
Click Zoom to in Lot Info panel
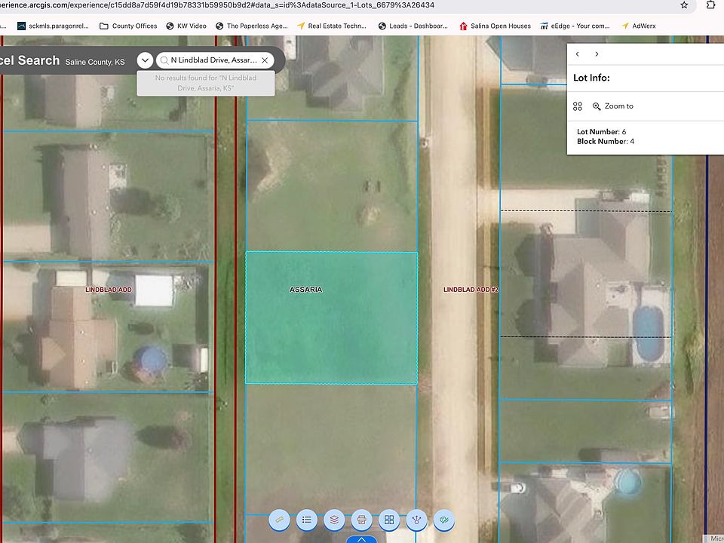613,106
